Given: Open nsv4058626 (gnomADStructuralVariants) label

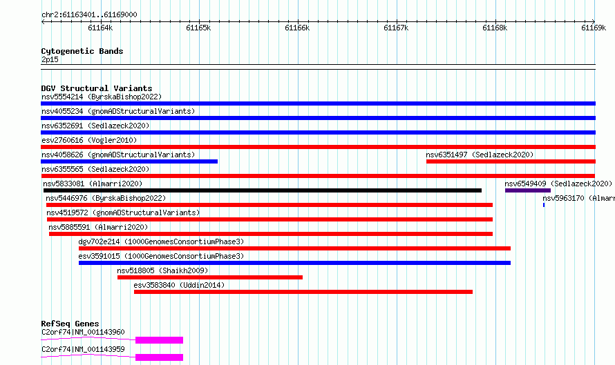Looking at the screenshot, I should tap(118, 155).
